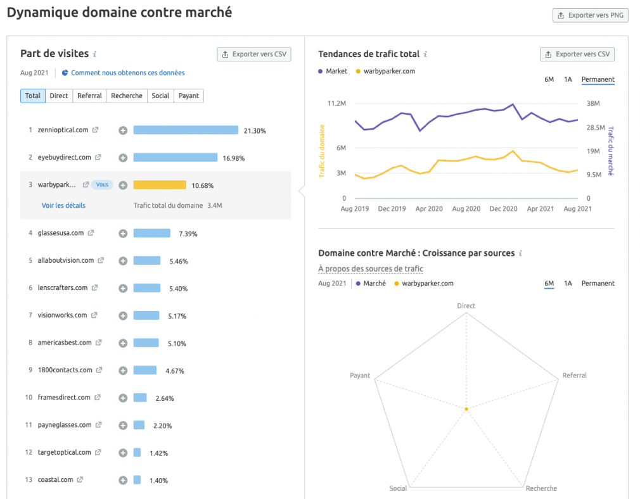Screen dimensions: 640x499
Task: Open external link icon beside zennioptical.com
Action: click(95, 130)
